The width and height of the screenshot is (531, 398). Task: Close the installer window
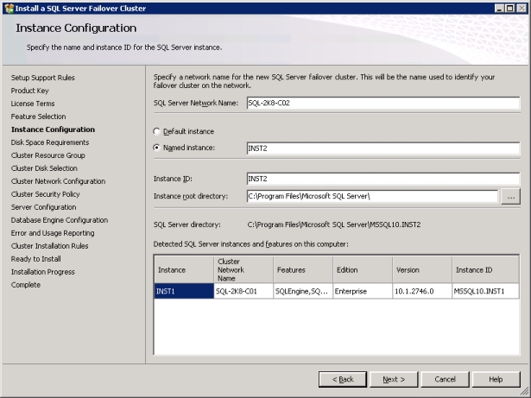coord(522,9)
